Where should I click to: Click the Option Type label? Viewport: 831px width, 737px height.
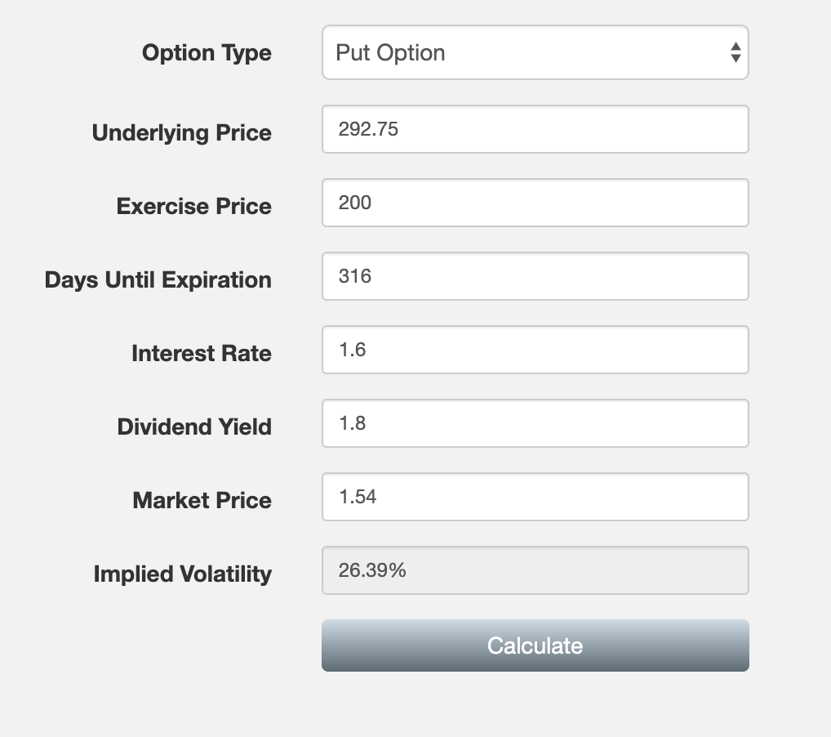pos(206,52)
